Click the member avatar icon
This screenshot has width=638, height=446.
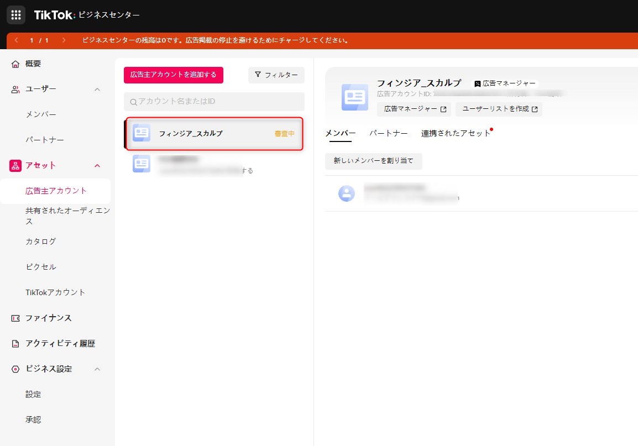[x=347, y=193]
